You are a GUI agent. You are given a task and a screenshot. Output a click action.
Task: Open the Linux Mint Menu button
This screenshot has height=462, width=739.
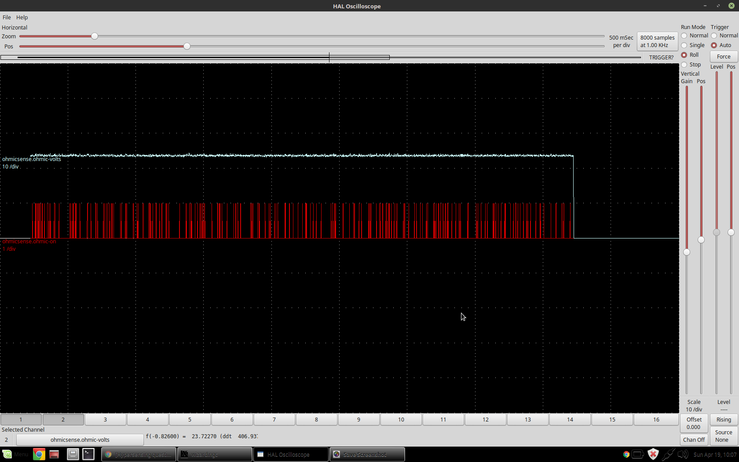pyautogui.click(x=15, y=454)
